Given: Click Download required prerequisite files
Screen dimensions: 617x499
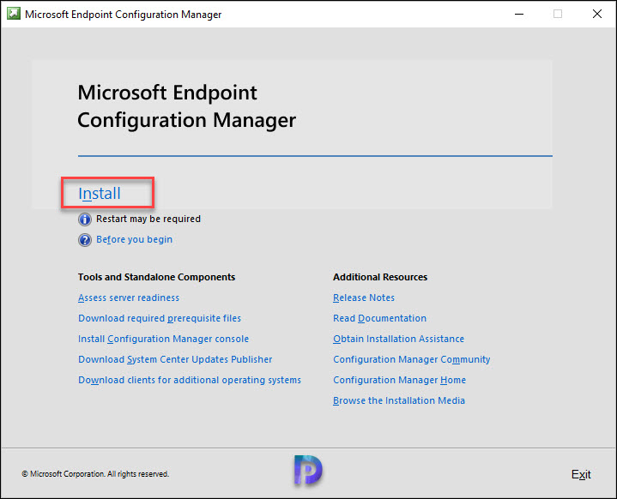Looking at the screenshot, I should click(160, 318).
